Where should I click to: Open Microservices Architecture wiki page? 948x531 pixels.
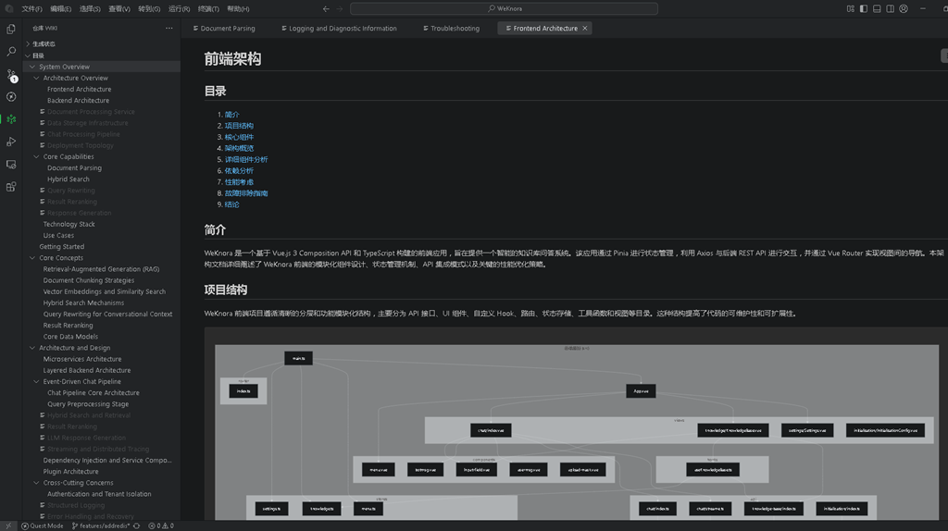pos(82,360)
